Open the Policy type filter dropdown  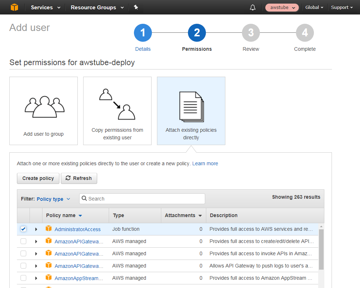click(x=53, y=199)
